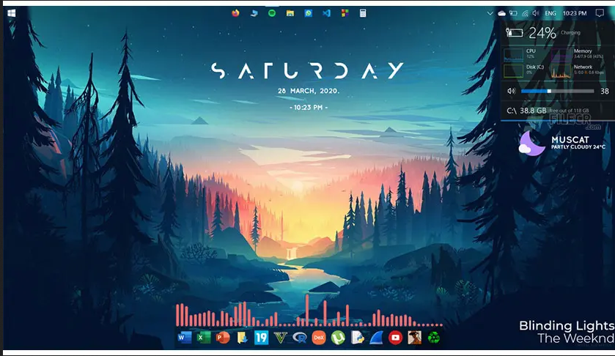Open WhatsApp from the taskbar
Viewport: 615px width, 356px height.
coord(309,13)
